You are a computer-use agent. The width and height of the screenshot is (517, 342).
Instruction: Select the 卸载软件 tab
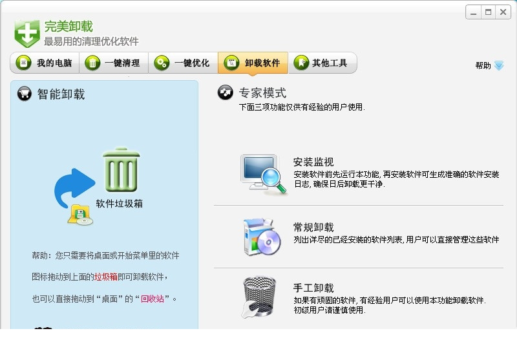pos(253,63)
